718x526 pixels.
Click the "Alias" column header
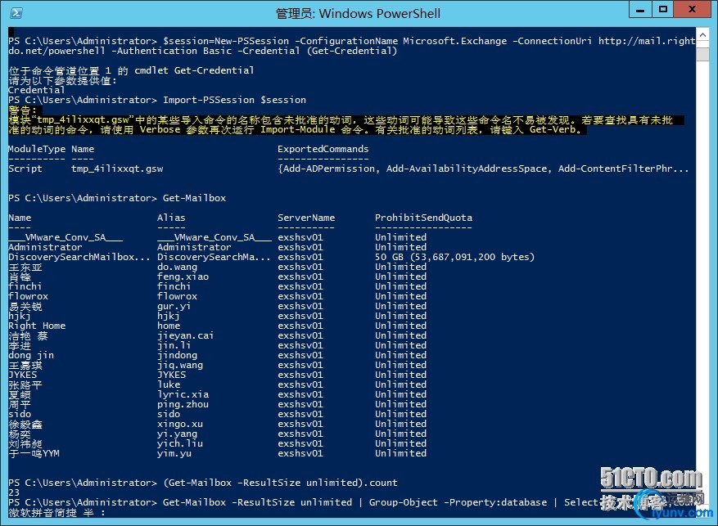171,218
